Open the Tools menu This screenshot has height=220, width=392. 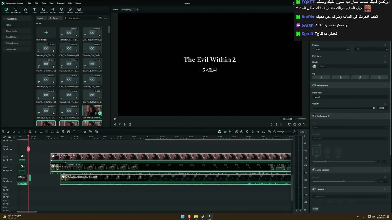44,3
